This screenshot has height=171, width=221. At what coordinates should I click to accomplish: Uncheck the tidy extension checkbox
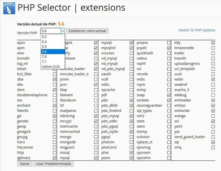point(213,43)
